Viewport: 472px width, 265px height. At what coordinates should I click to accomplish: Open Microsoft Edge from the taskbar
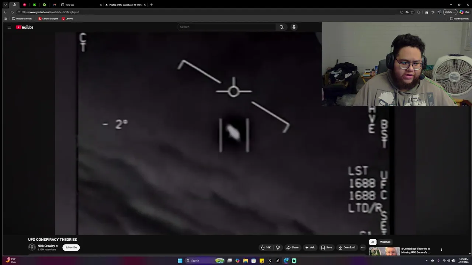pyautogui.click(x=286, y=261)
